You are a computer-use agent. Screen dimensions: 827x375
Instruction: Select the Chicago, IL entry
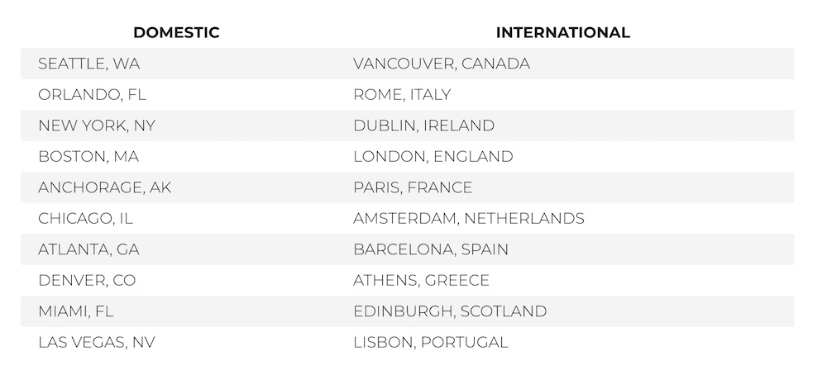point(85,219)
